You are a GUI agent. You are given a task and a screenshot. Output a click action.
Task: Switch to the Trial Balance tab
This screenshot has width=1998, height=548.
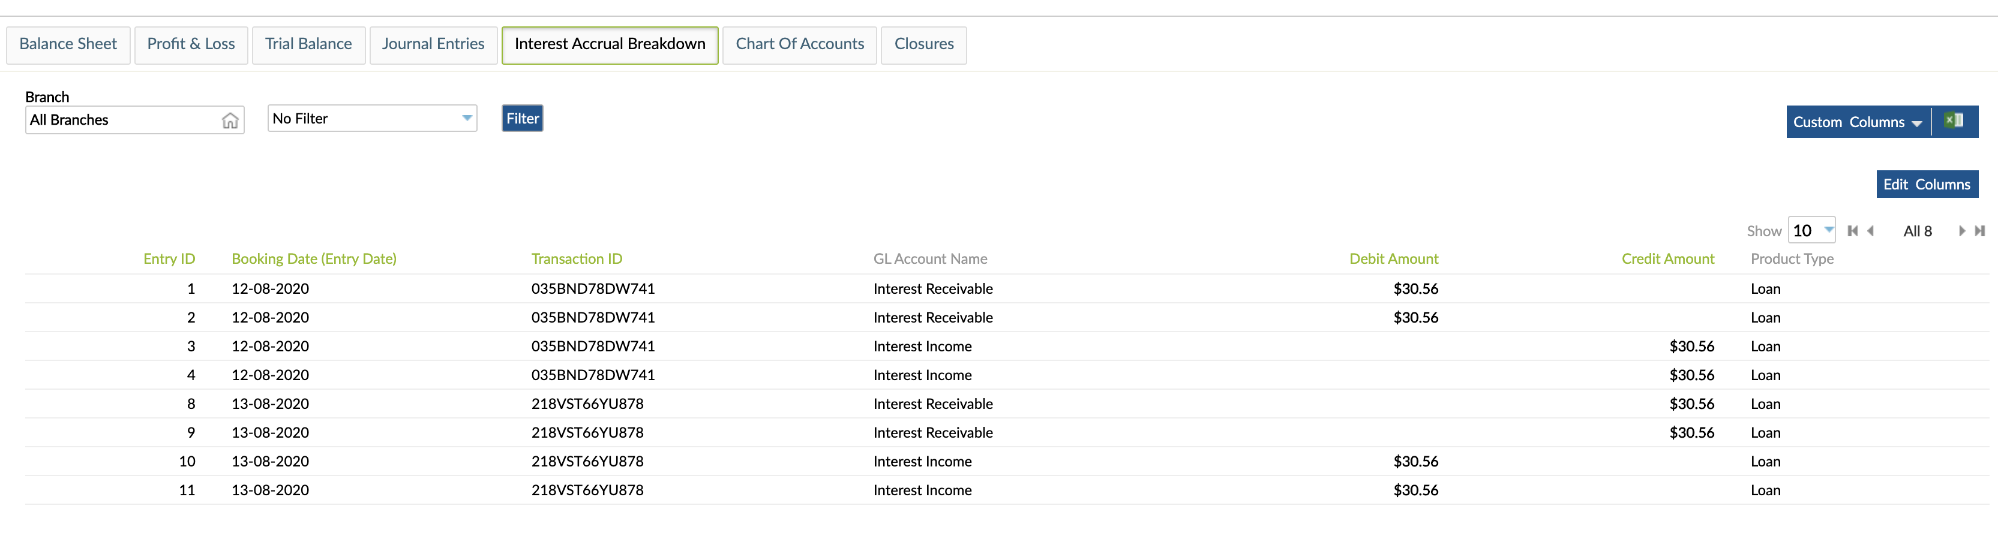(x=308, y=44)
